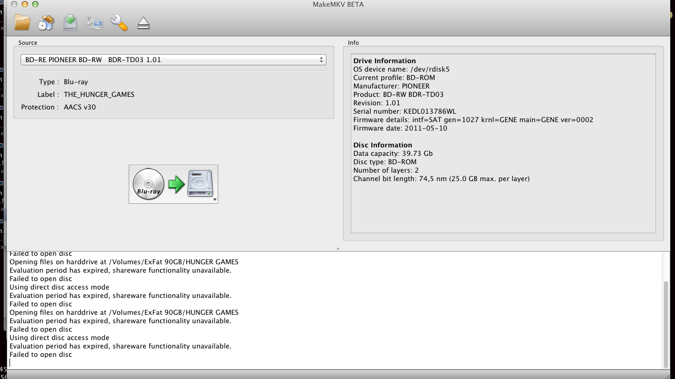
Task: Click Data capacity 39.73 Gb line
Action: (393, 154)
